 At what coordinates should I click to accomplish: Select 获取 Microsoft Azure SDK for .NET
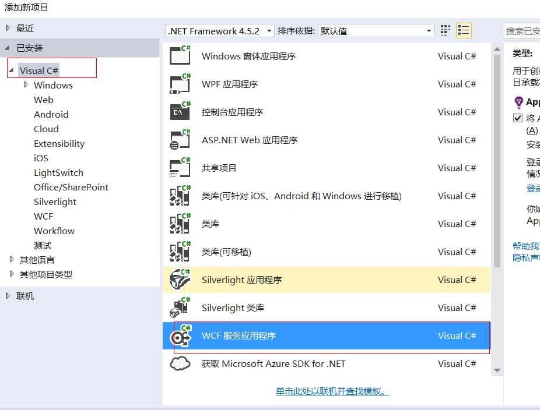(273, 363)
